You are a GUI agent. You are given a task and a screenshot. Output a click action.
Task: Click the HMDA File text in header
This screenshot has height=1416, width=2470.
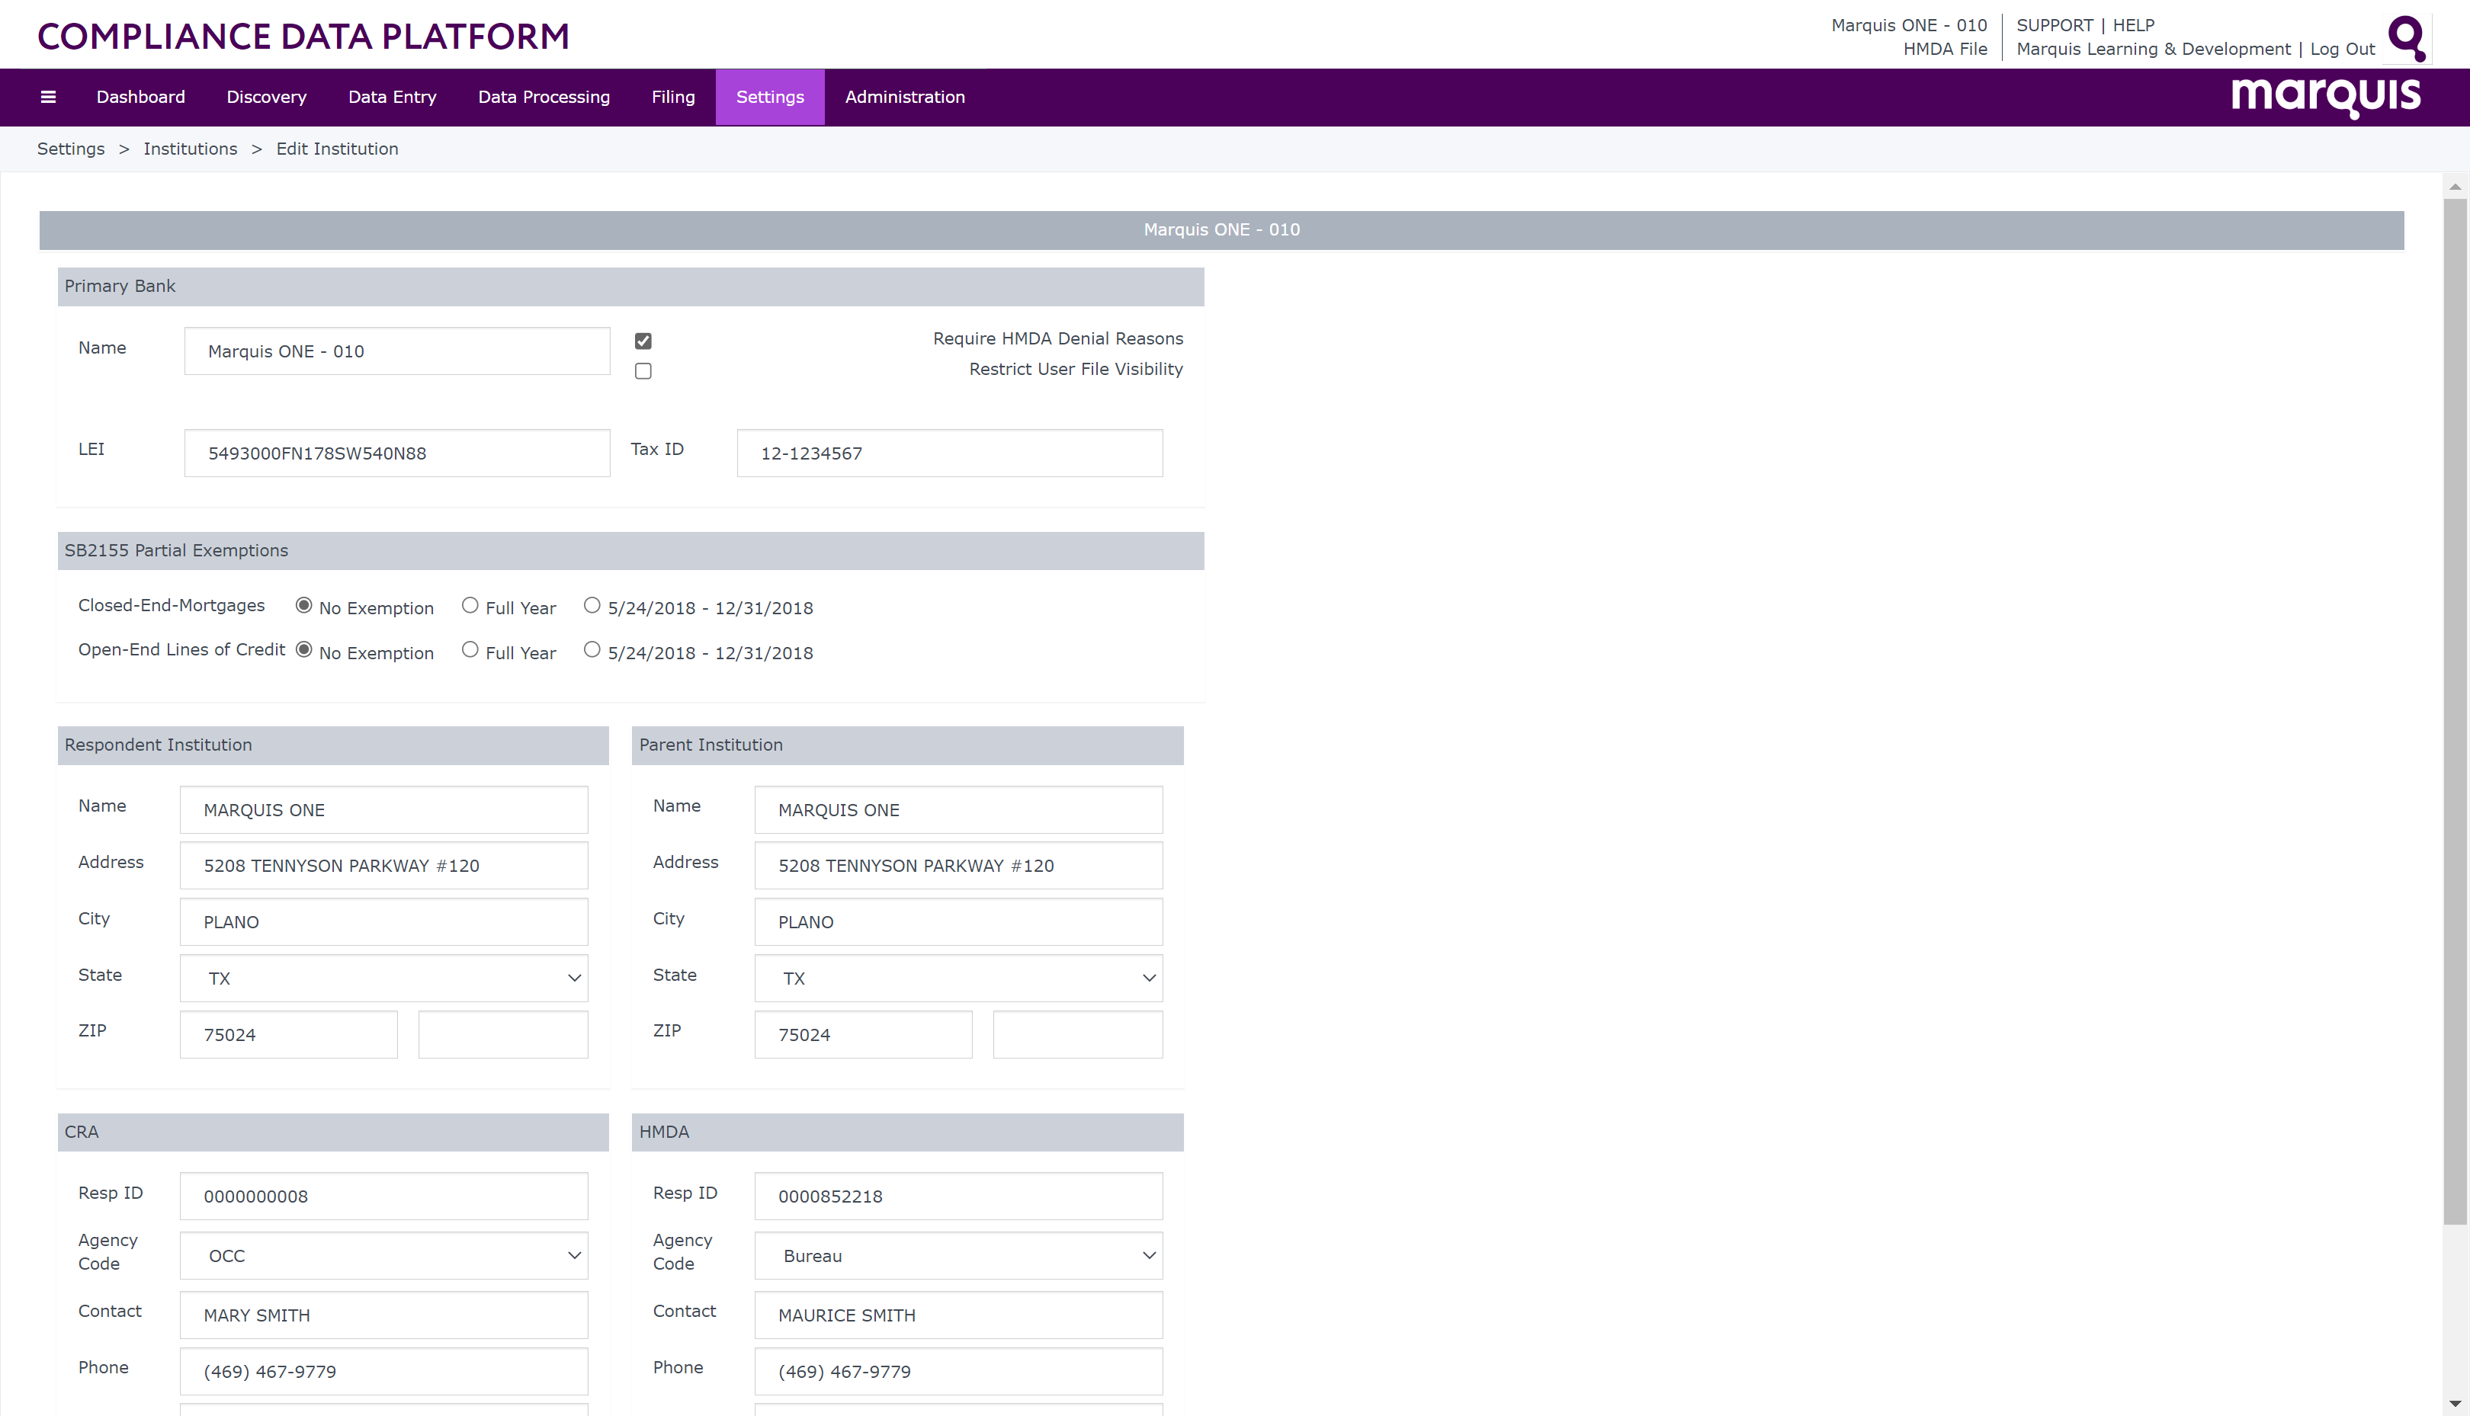coord(1945,49)
